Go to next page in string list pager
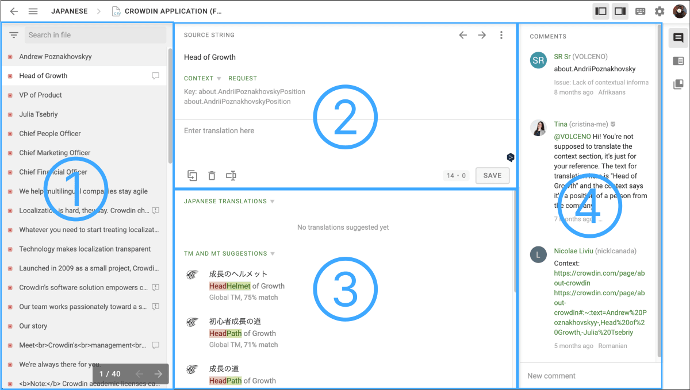 coord(158,374)
